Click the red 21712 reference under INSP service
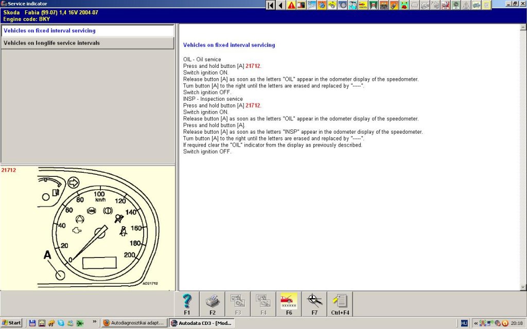 (253, 105)
